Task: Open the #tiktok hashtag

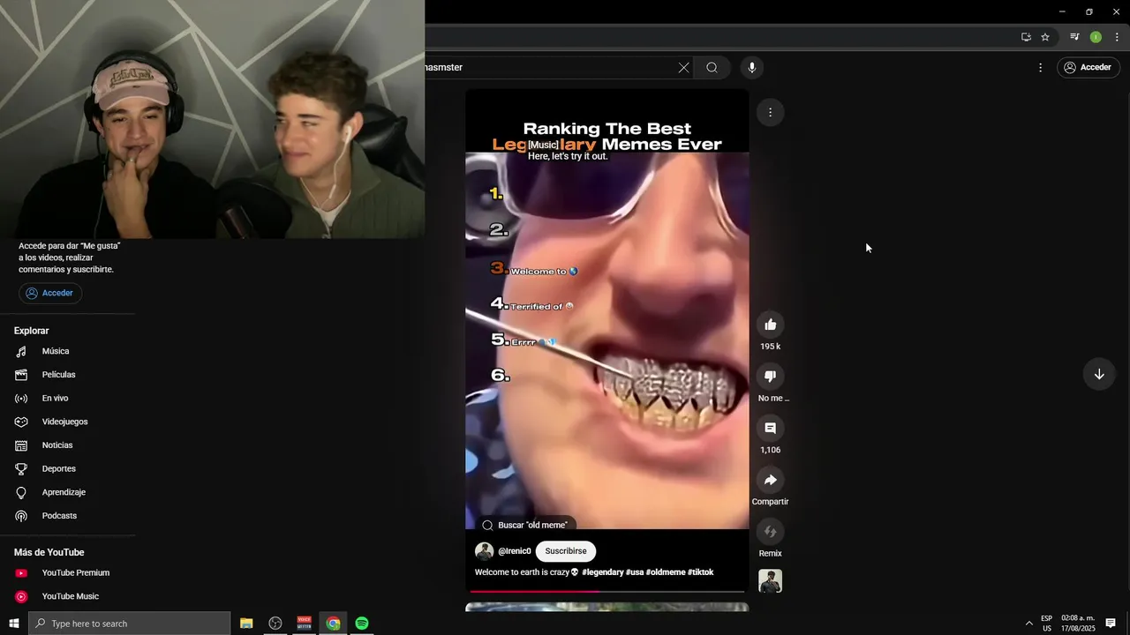Action: click(x=701, y=572)
